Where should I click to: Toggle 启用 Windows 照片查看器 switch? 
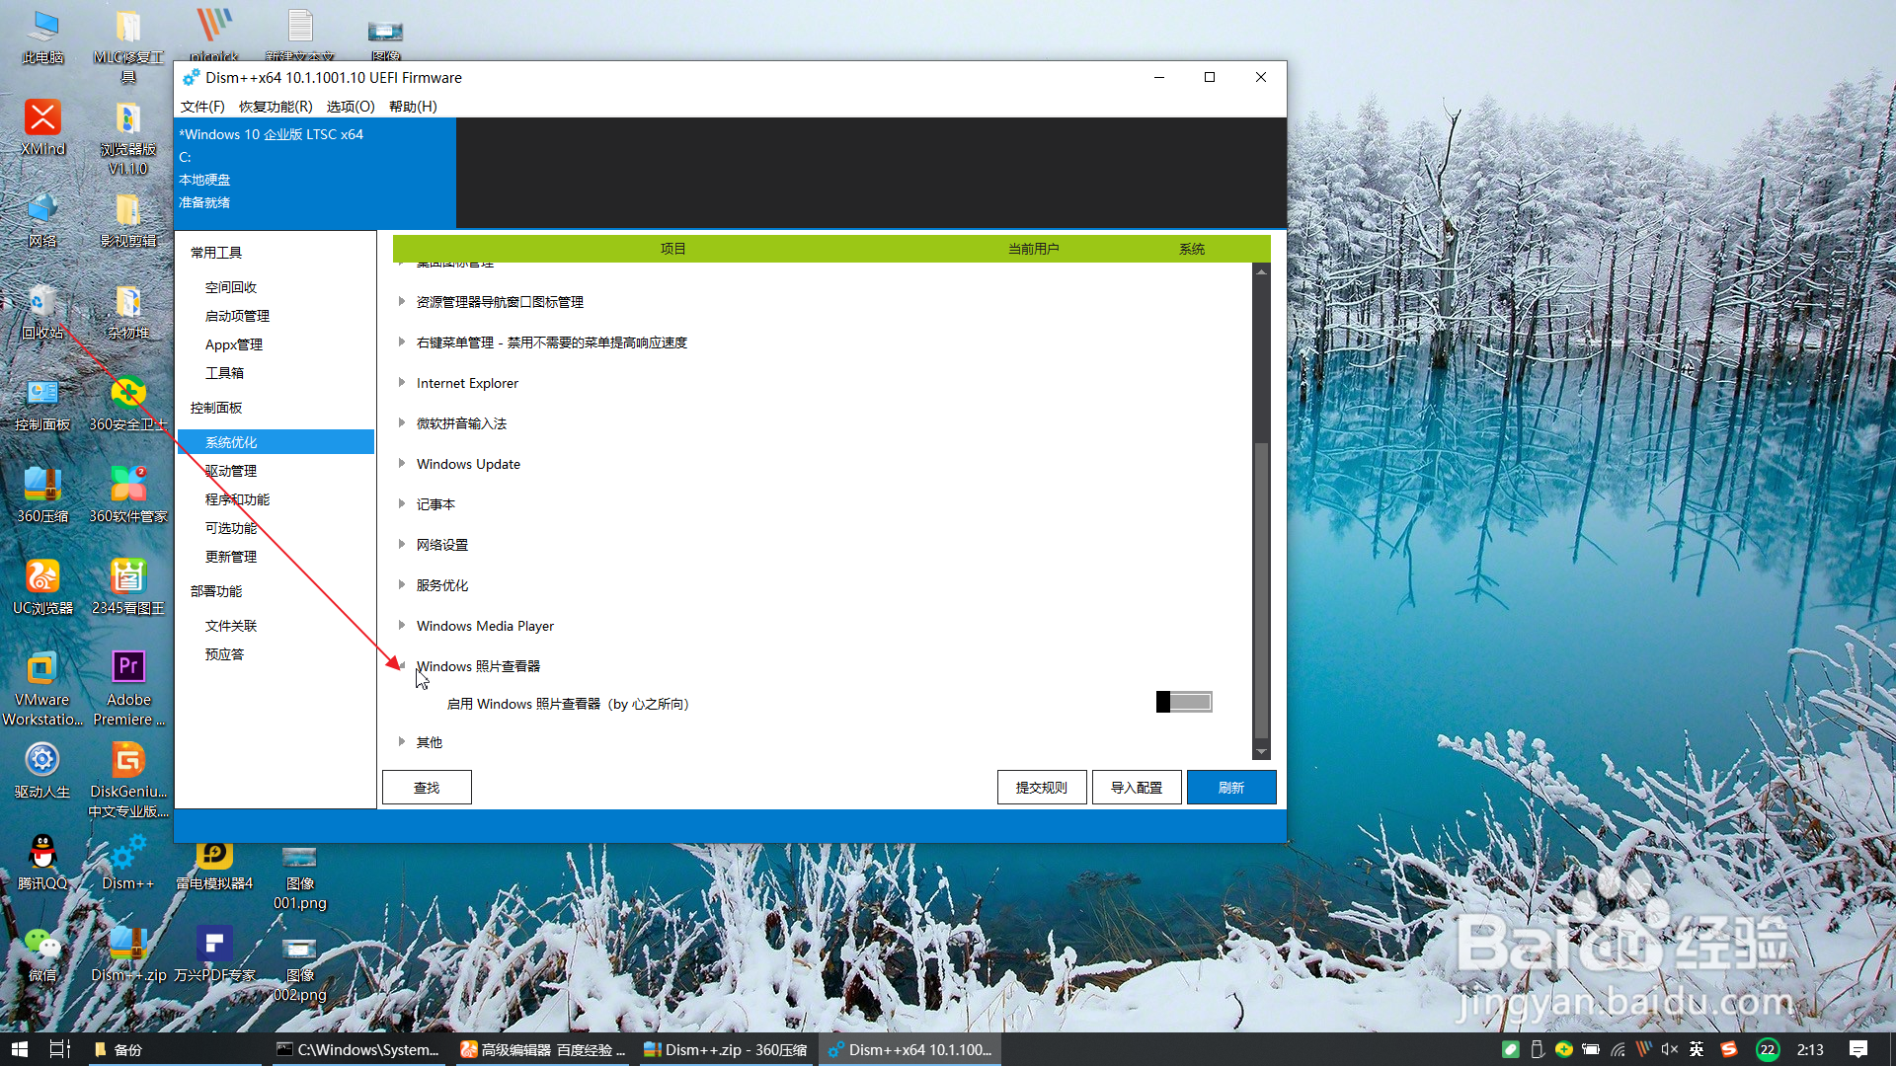1183,702
